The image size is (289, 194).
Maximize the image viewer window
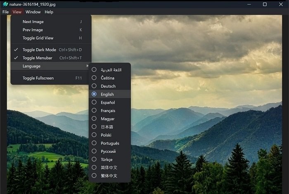[x=265, y=4]
